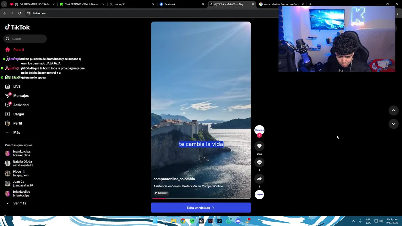Viewport: 402px width, 226px height.
Task: Click the Publicidad ad label
Action: (161, 193)
